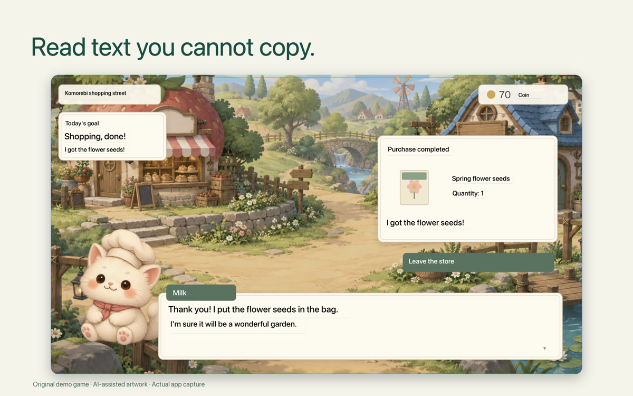Viewport: 633px width, 396px height.
Task: Click the Spring flower seeds packet thumbnail
Action: click(x=414, y=187)
